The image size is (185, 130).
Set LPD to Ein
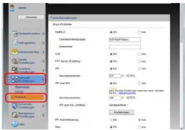111,54
